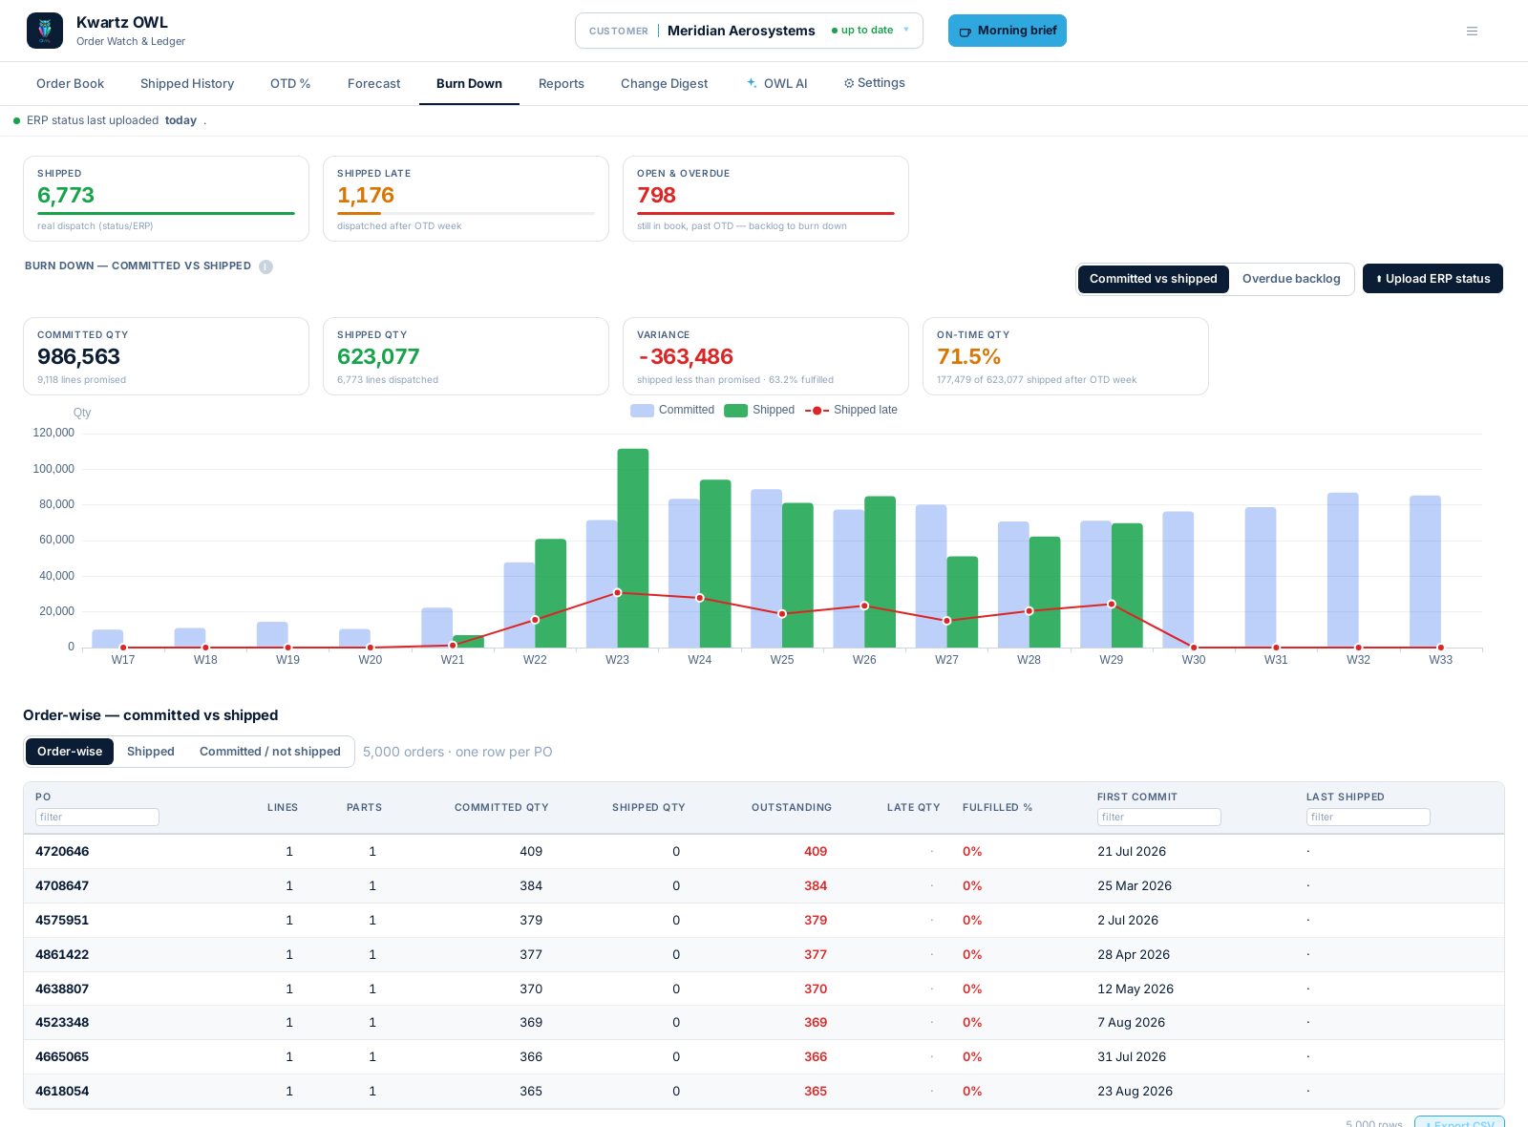This screenshot has height=1127, width=1528.
Task: Click PO 4618054 row
Action: (x=764, y=1092)
